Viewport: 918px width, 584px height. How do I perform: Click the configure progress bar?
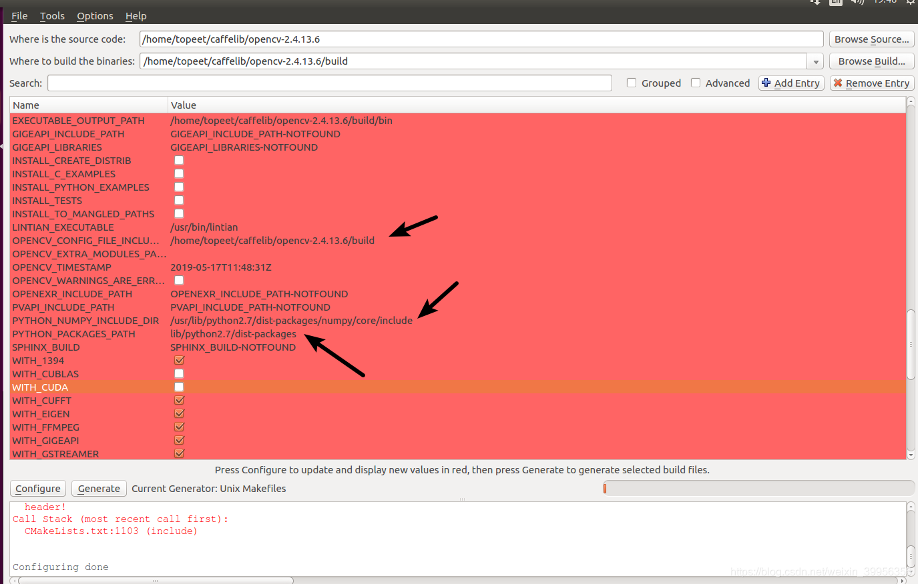coord(758,489)
